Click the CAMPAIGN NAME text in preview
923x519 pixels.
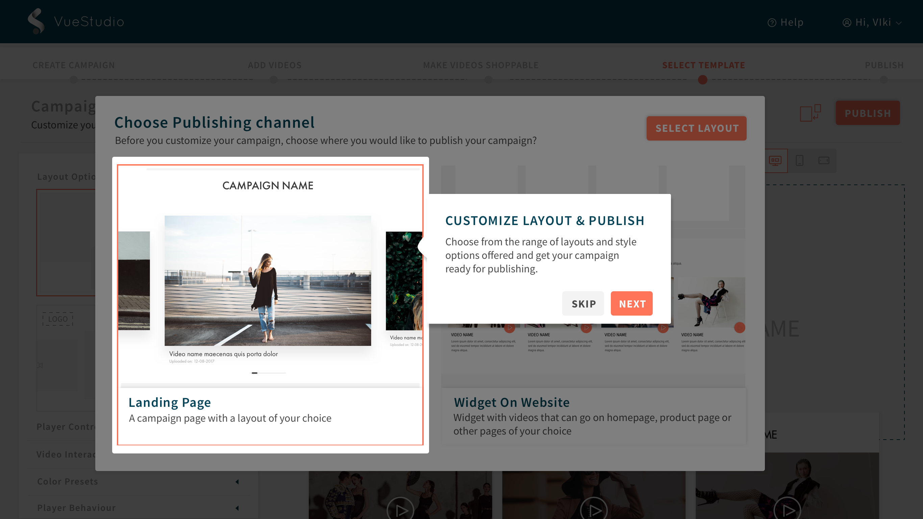coord(268,185)
